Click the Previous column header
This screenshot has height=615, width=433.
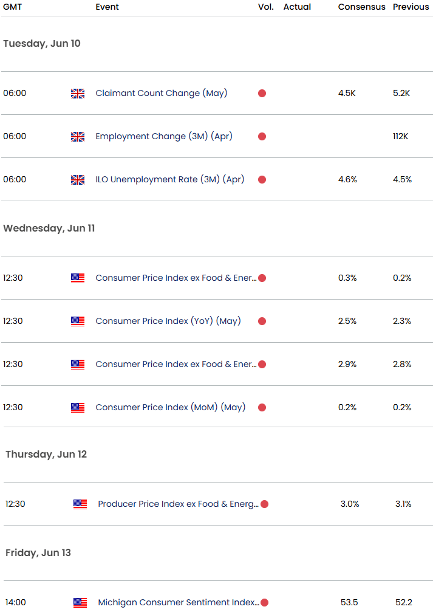click(x=411, y=7)
